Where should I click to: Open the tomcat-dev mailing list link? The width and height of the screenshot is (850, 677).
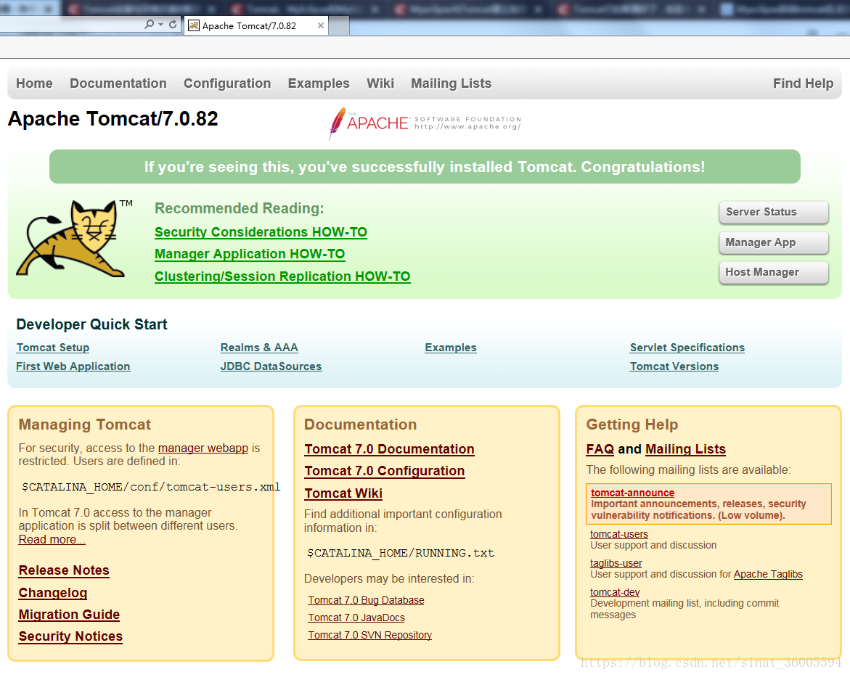pyautogui.click(x=615, y=592)
